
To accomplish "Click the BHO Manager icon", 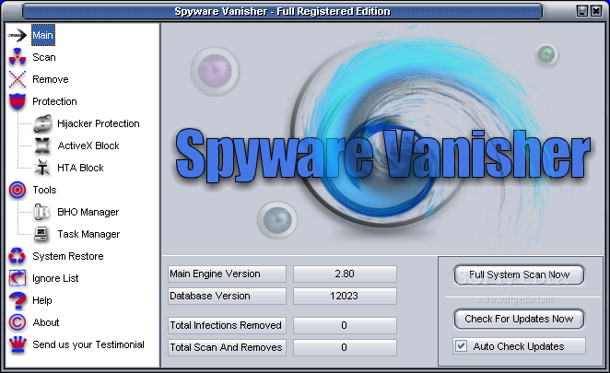I will point(41,212).
